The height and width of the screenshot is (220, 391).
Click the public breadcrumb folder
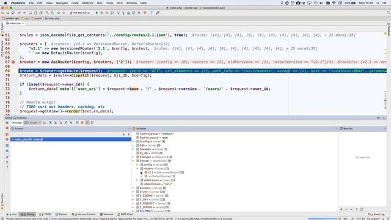[37, 18]
